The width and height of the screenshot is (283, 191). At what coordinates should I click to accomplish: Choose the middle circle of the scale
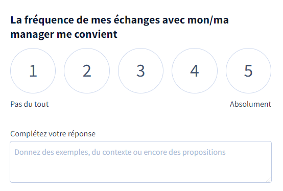pos(140,70)
